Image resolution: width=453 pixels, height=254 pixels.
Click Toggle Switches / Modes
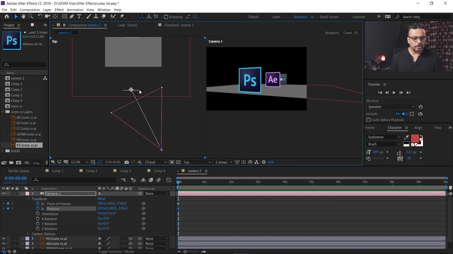point(116,252)
